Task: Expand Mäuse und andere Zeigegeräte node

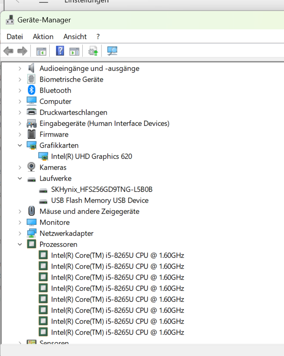Action: [20, 211]
